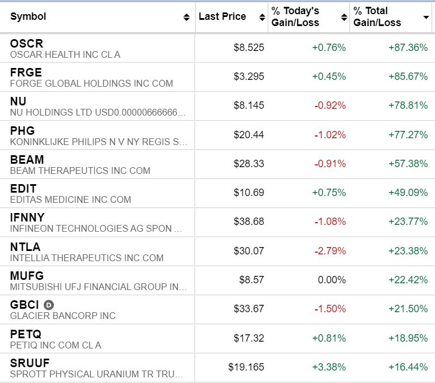Image resolution: width=435 pixels, height=383 pixels.
Task: Click the Symbol column header label
Action: point(28,16)
